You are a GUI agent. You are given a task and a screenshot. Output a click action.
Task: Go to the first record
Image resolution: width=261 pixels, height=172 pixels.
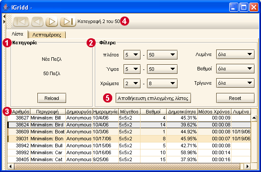coord(21,22)
